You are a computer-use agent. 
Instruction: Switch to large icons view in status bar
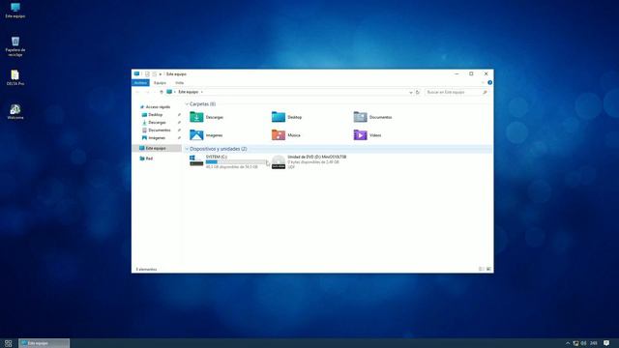(x=488, y=269)
